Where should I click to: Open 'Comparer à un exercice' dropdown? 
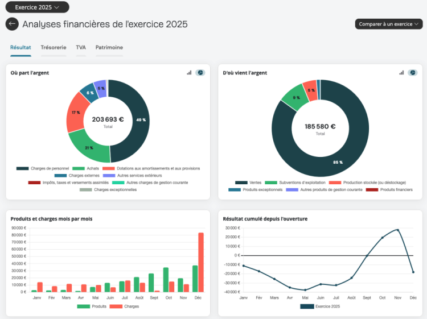(389, 24)
